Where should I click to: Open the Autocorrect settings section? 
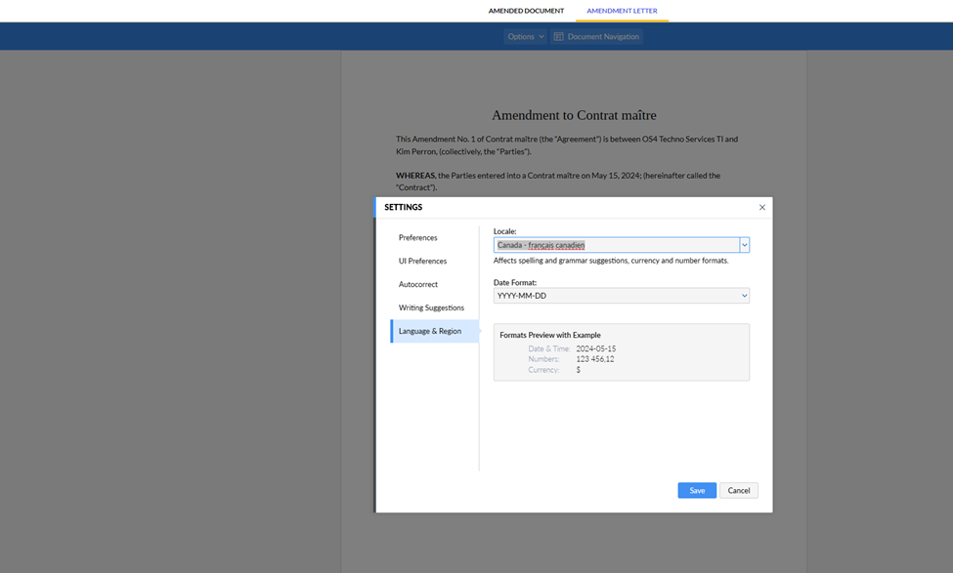point(418,285)
